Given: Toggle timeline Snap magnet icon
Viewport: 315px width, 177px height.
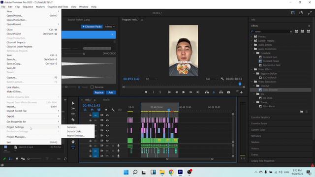Looking at the screenshot, I should tap(92, 110).
